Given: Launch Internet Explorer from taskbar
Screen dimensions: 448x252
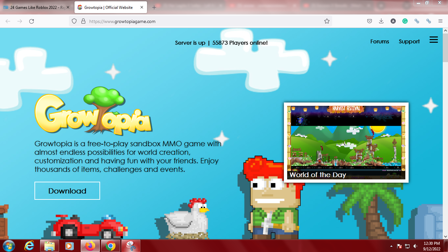Looking at the screenshot, I should (x=30, y=245).
